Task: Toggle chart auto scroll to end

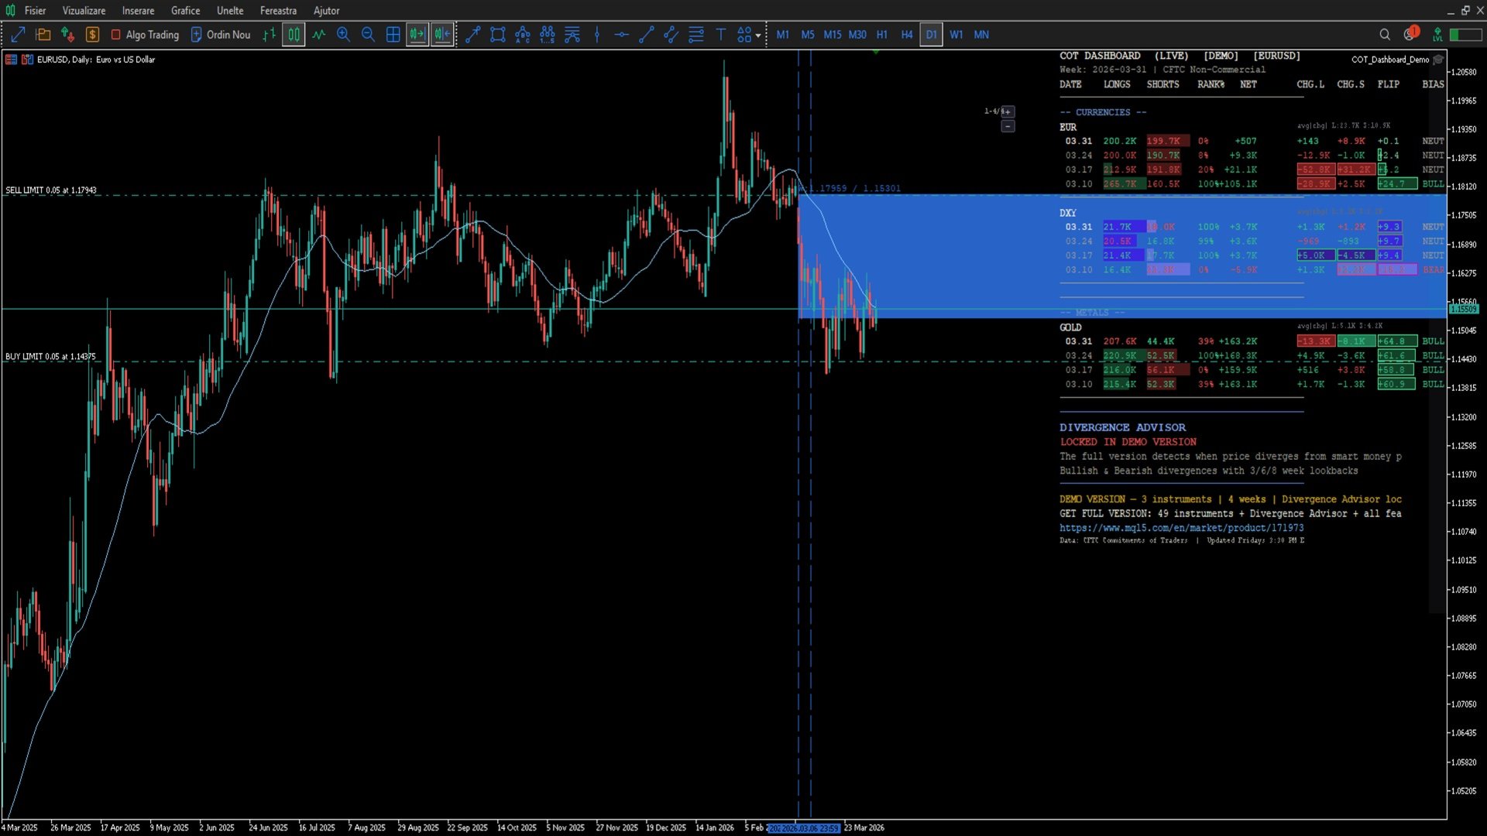Action: tap(417, 35)
